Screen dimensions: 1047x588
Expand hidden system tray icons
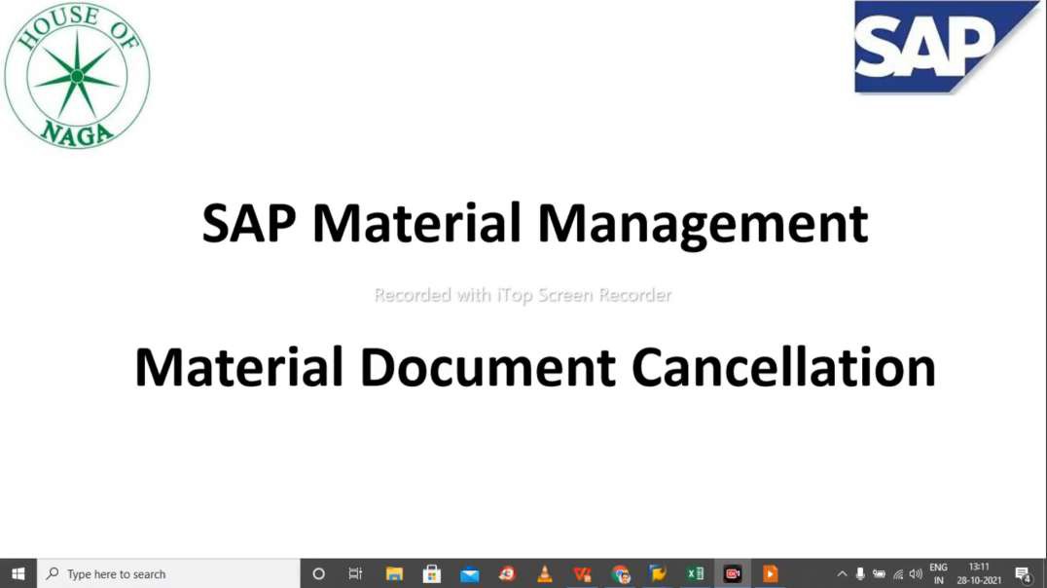coord(842,573)
